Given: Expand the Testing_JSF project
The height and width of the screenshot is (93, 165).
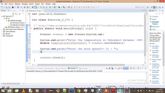Looking at the screenshot, I should click(x=2, y=36).
